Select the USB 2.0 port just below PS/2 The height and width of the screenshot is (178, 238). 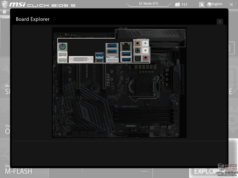point(63,54)
